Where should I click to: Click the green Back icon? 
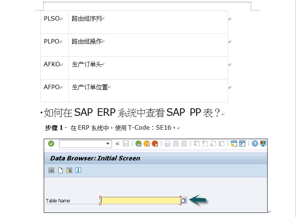(139, 144)
